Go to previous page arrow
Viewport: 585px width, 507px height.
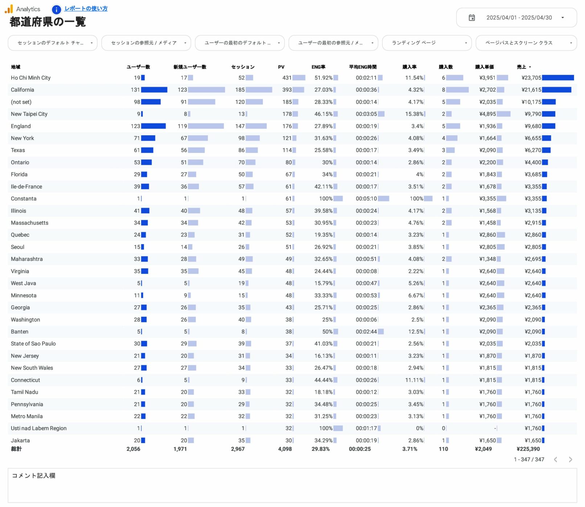(x=555, y=459)
